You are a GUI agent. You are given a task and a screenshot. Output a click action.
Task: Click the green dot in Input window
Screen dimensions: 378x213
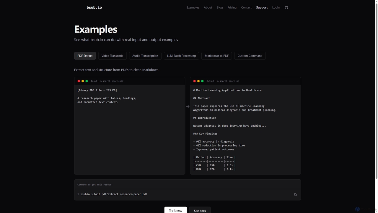coord(87,81)
